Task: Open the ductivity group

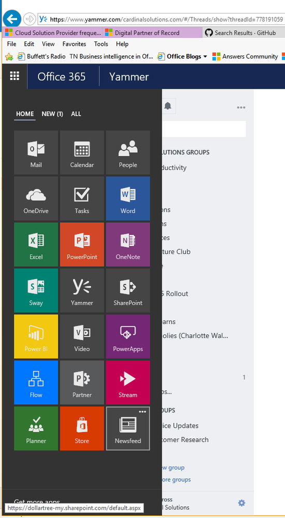Action: point(175,168)
